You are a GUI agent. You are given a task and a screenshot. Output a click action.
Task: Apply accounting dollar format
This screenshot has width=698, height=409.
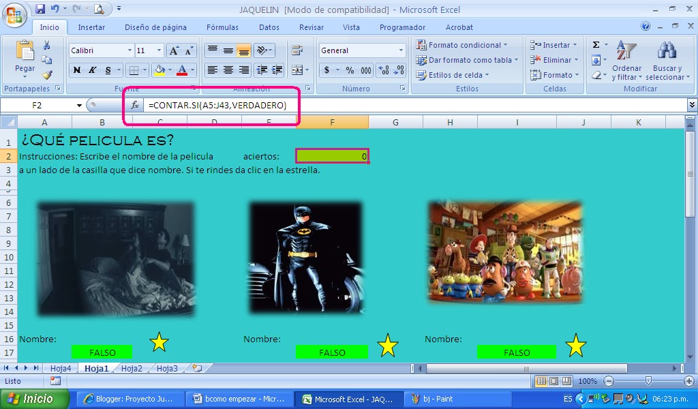tap(327, 70)
